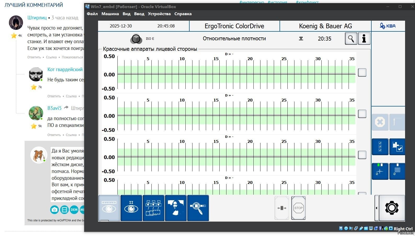Screen dimensions: 415x236
Task: Open the printing units filmstrip icon
Action: point(153,208)
